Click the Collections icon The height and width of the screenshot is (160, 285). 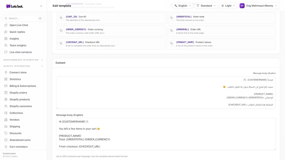(6, 113)
